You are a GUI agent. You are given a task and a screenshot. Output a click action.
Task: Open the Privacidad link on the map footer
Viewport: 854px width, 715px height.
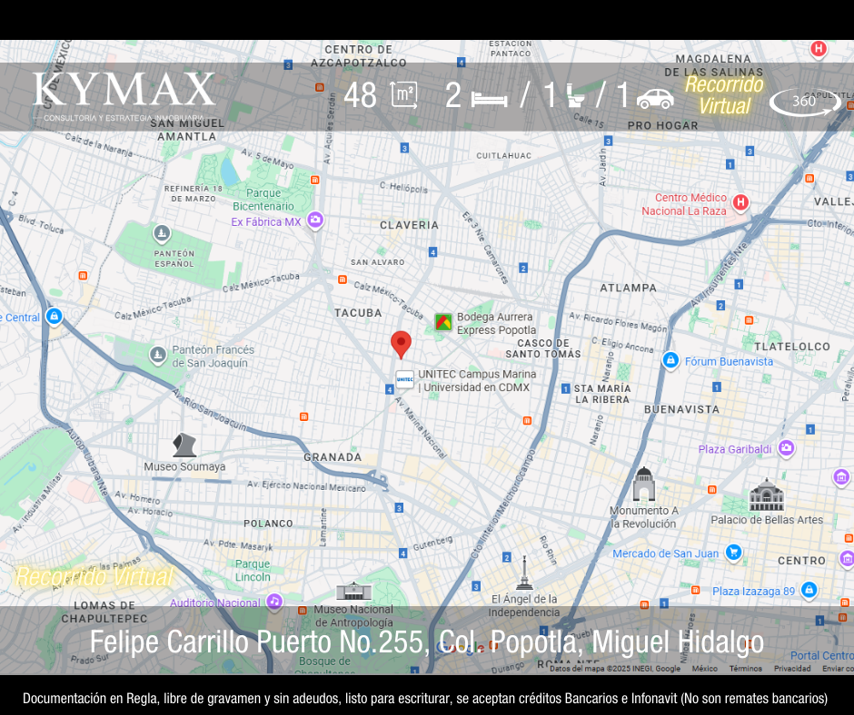[x=792, y=668]
